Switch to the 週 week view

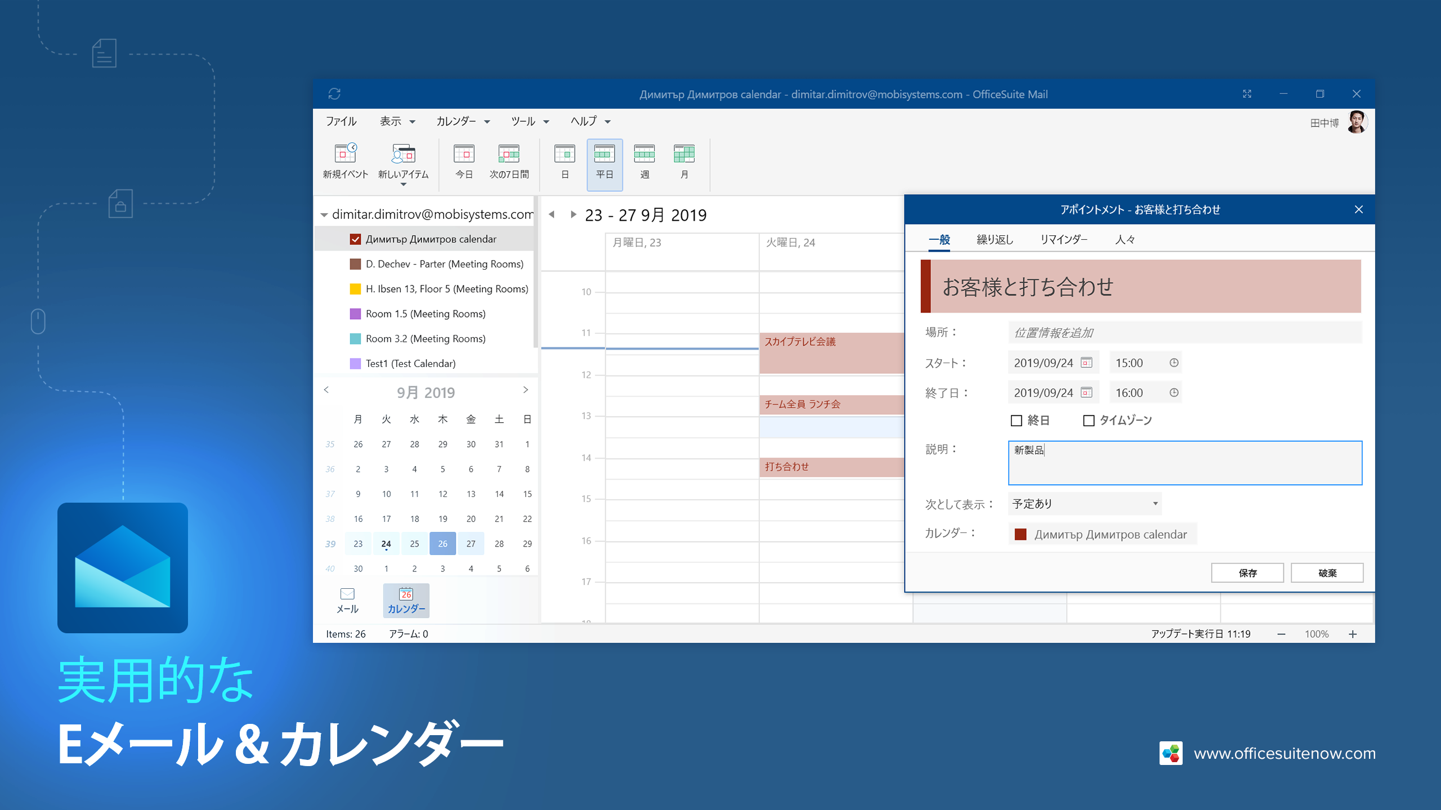[x=645, y=154]
